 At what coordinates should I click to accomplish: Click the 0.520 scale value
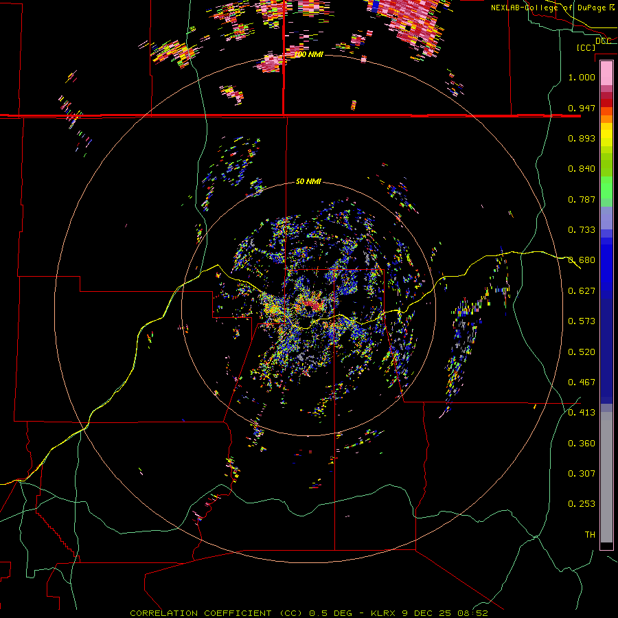(x=582, y=352)
